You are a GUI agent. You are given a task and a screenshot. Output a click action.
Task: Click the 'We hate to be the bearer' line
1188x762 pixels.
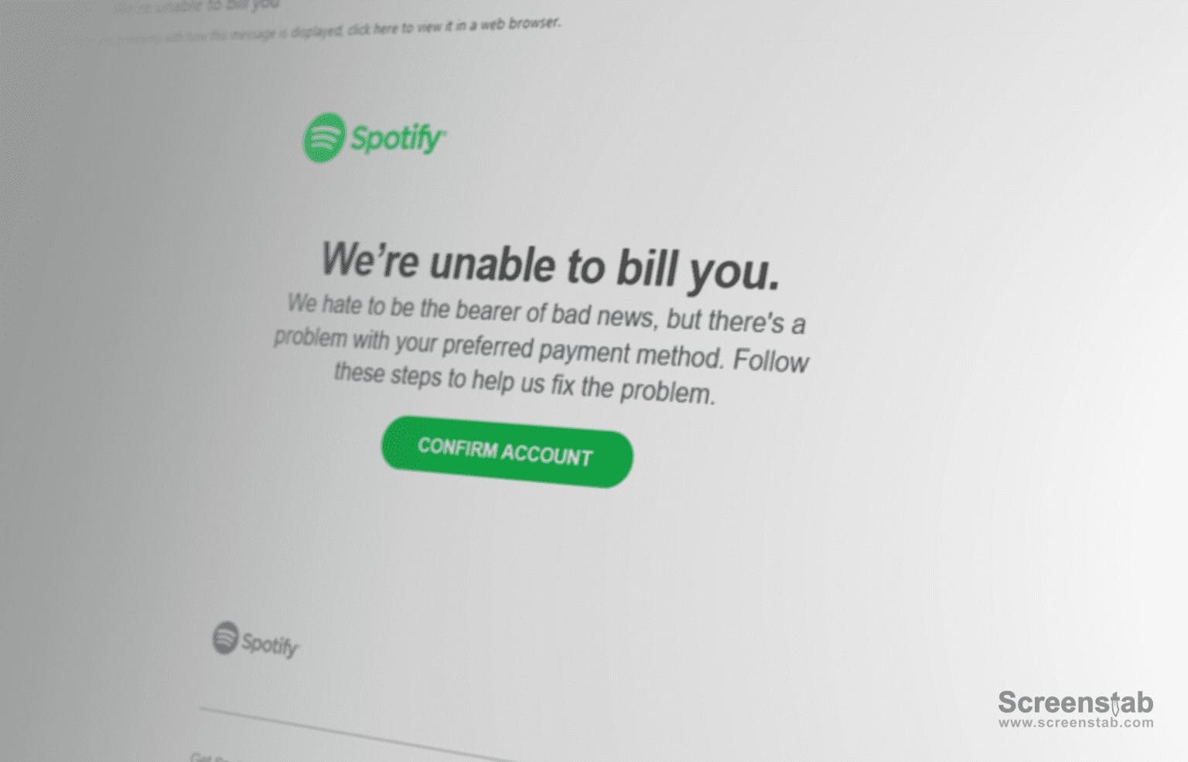(x=546, y=312)
